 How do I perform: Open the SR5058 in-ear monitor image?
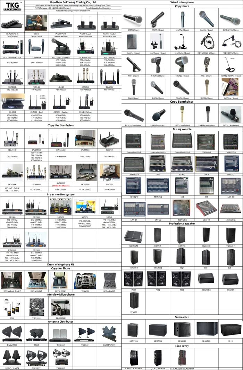pos(85,206)
